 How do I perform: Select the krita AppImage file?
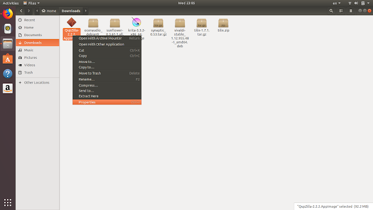click(136, 27)
